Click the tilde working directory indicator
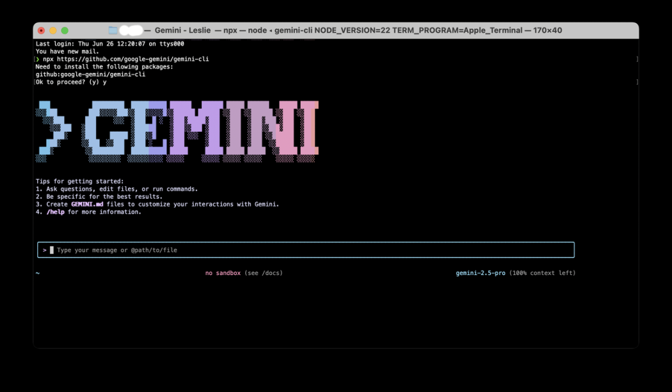Screen dimensions: 672x392 click(38, 273)
